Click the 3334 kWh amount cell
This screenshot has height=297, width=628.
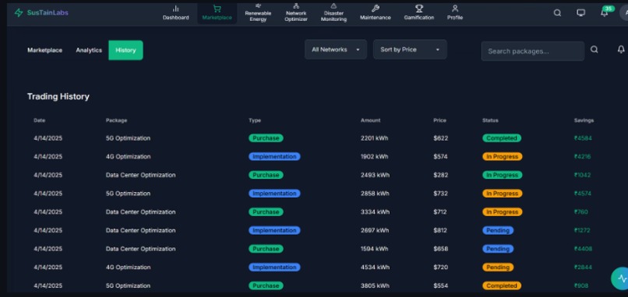point(375,211)
